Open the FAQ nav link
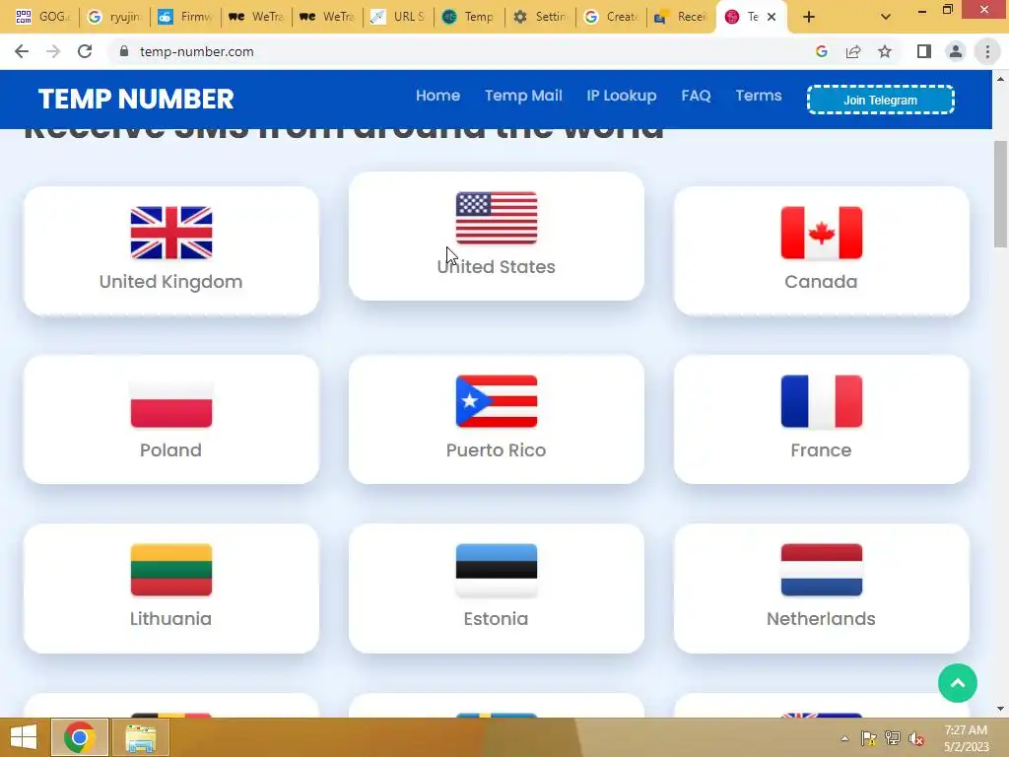Image resolution: width=1009 pixels, height=757 pixels. pos(697,96)
